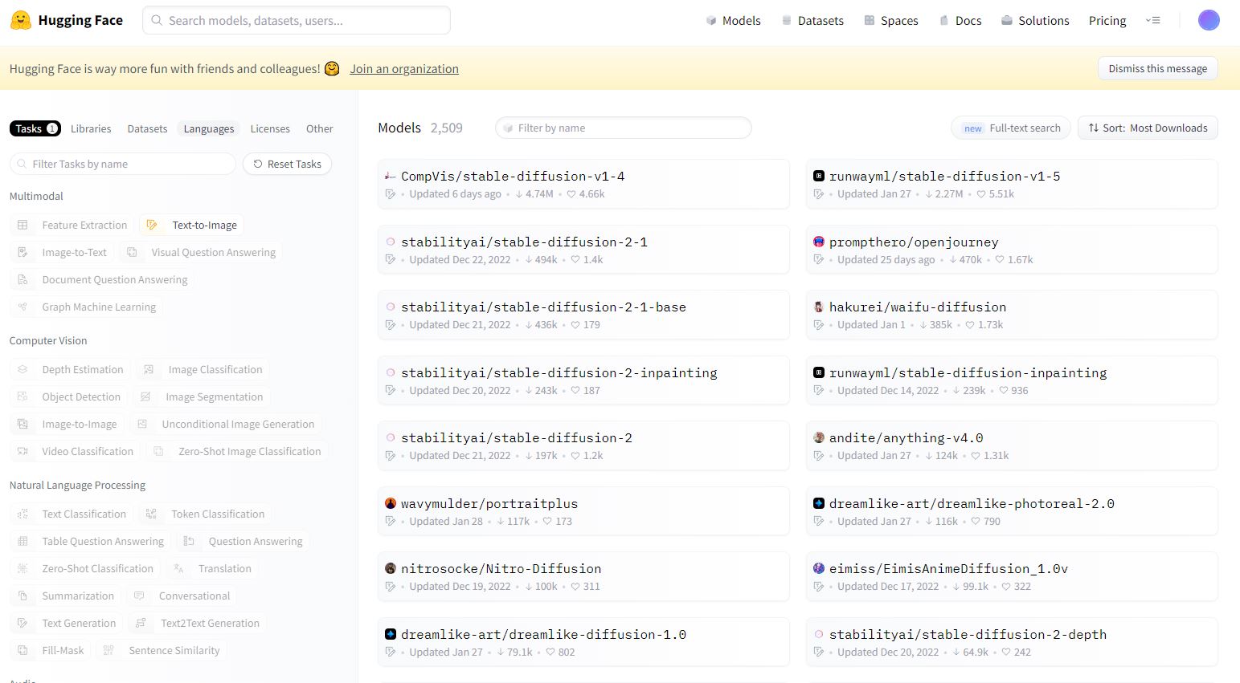Switch to the Libraries filter tab
The width and height of the screenshot is (1240, 683).
pyautogui.click(x=91, y=128)
